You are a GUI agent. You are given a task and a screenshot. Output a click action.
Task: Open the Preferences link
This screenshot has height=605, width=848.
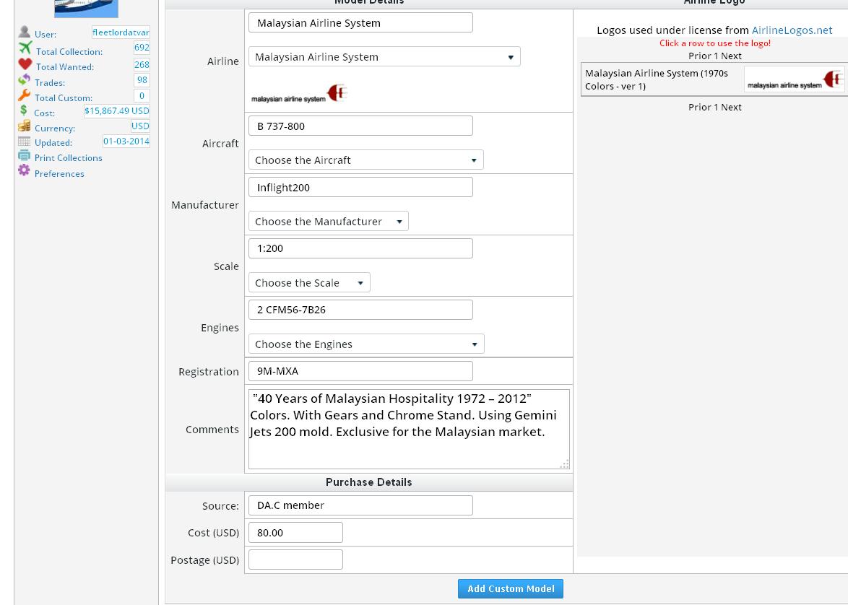click(x=59, y=173)
